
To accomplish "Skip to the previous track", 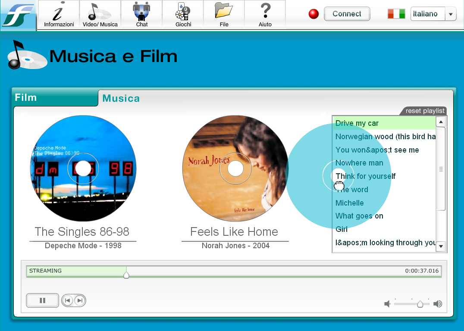I will coord(67,300).
